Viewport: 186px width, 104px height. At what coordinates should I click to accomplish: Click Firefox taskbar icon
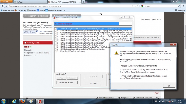coord(23,101)
